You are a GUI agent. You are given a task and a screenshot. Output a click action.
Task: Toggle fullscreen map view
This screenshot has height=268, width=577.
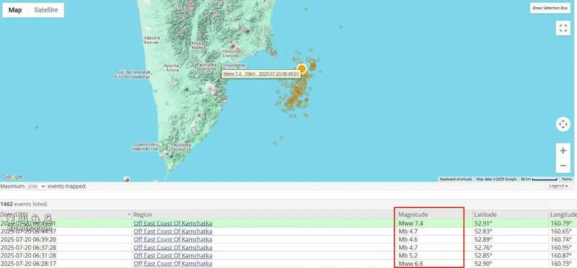563,28
